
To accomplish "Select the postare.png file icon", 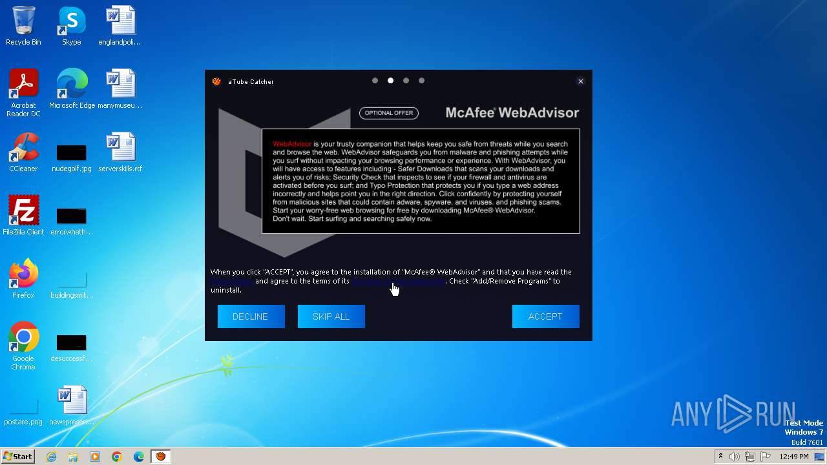I will point(23,411).
